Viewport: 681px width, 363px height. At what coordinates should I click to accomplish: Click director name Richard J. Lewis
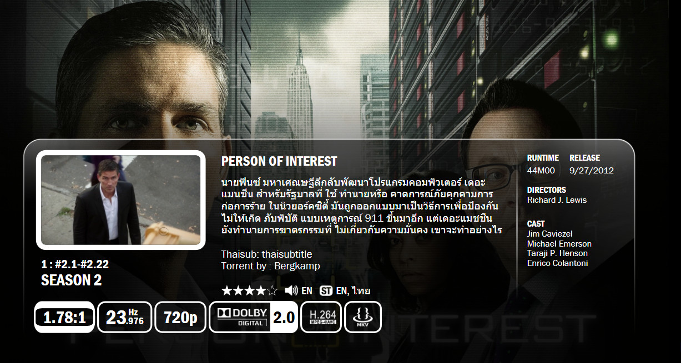557,200
